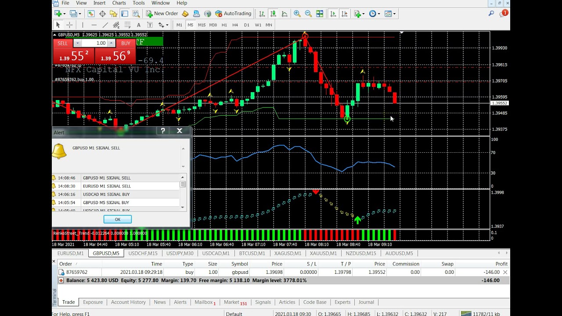This screenshot has width=562, height=316.
Task: Toggle the AutoTrading button
Action: [x=233, y=14]
